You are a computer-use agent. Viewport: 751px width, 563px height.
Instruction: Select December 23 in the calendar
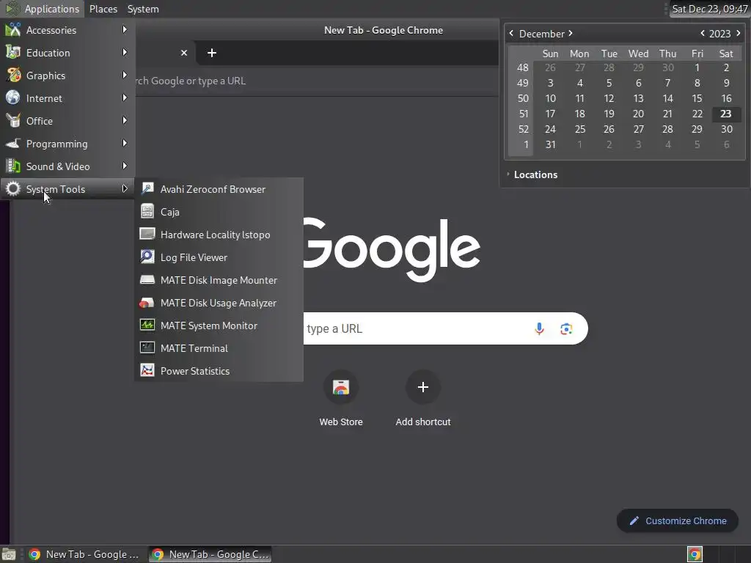[x=726, y=114]
